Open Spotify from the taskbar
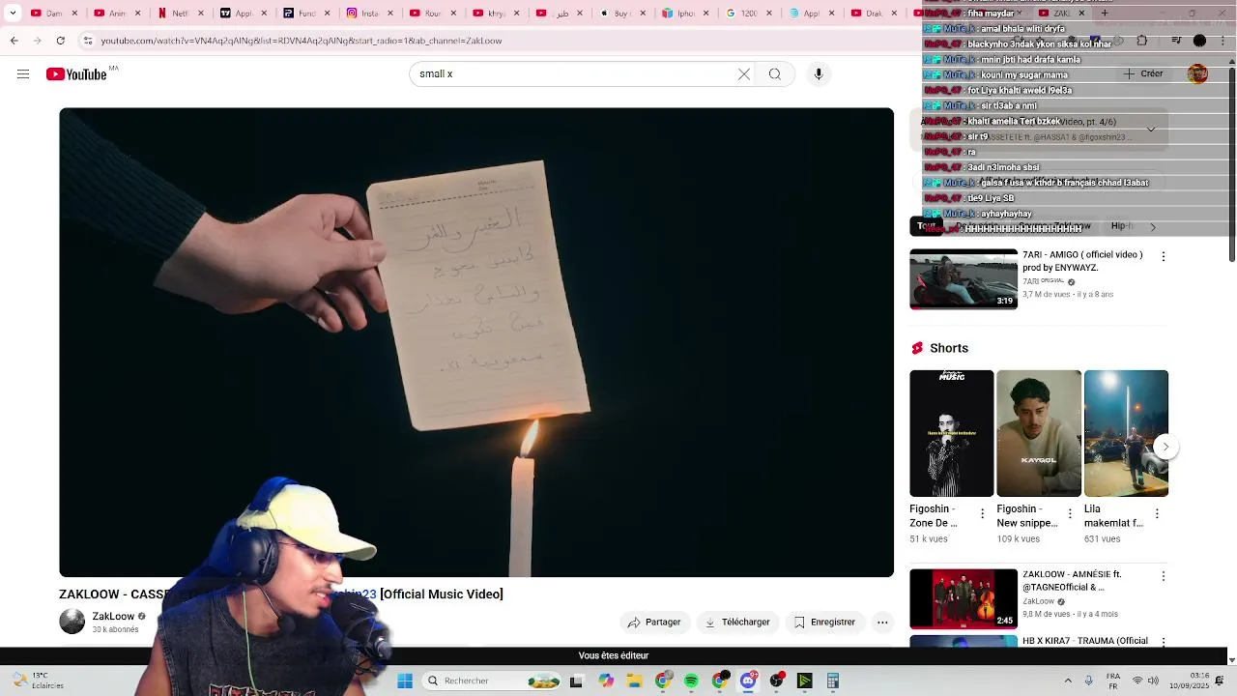The image size is (1237, 696). (691, 681)
